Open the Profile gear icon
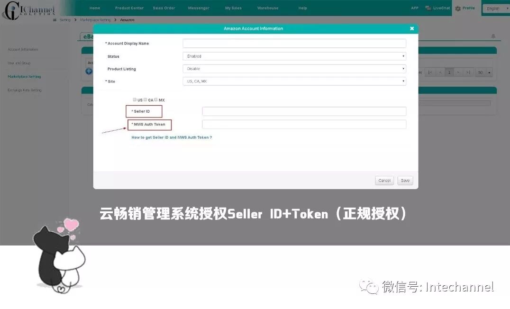 pyautogui.click(x=458, y=9)
